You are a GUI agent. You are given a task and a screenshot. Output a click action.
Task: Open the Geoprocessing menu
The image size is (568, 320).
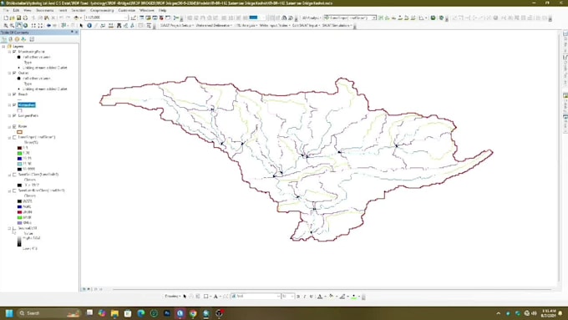coord(102,11)
